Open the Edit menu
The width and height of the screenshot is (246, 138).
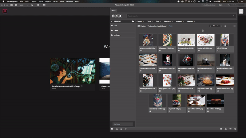[27, 2]
